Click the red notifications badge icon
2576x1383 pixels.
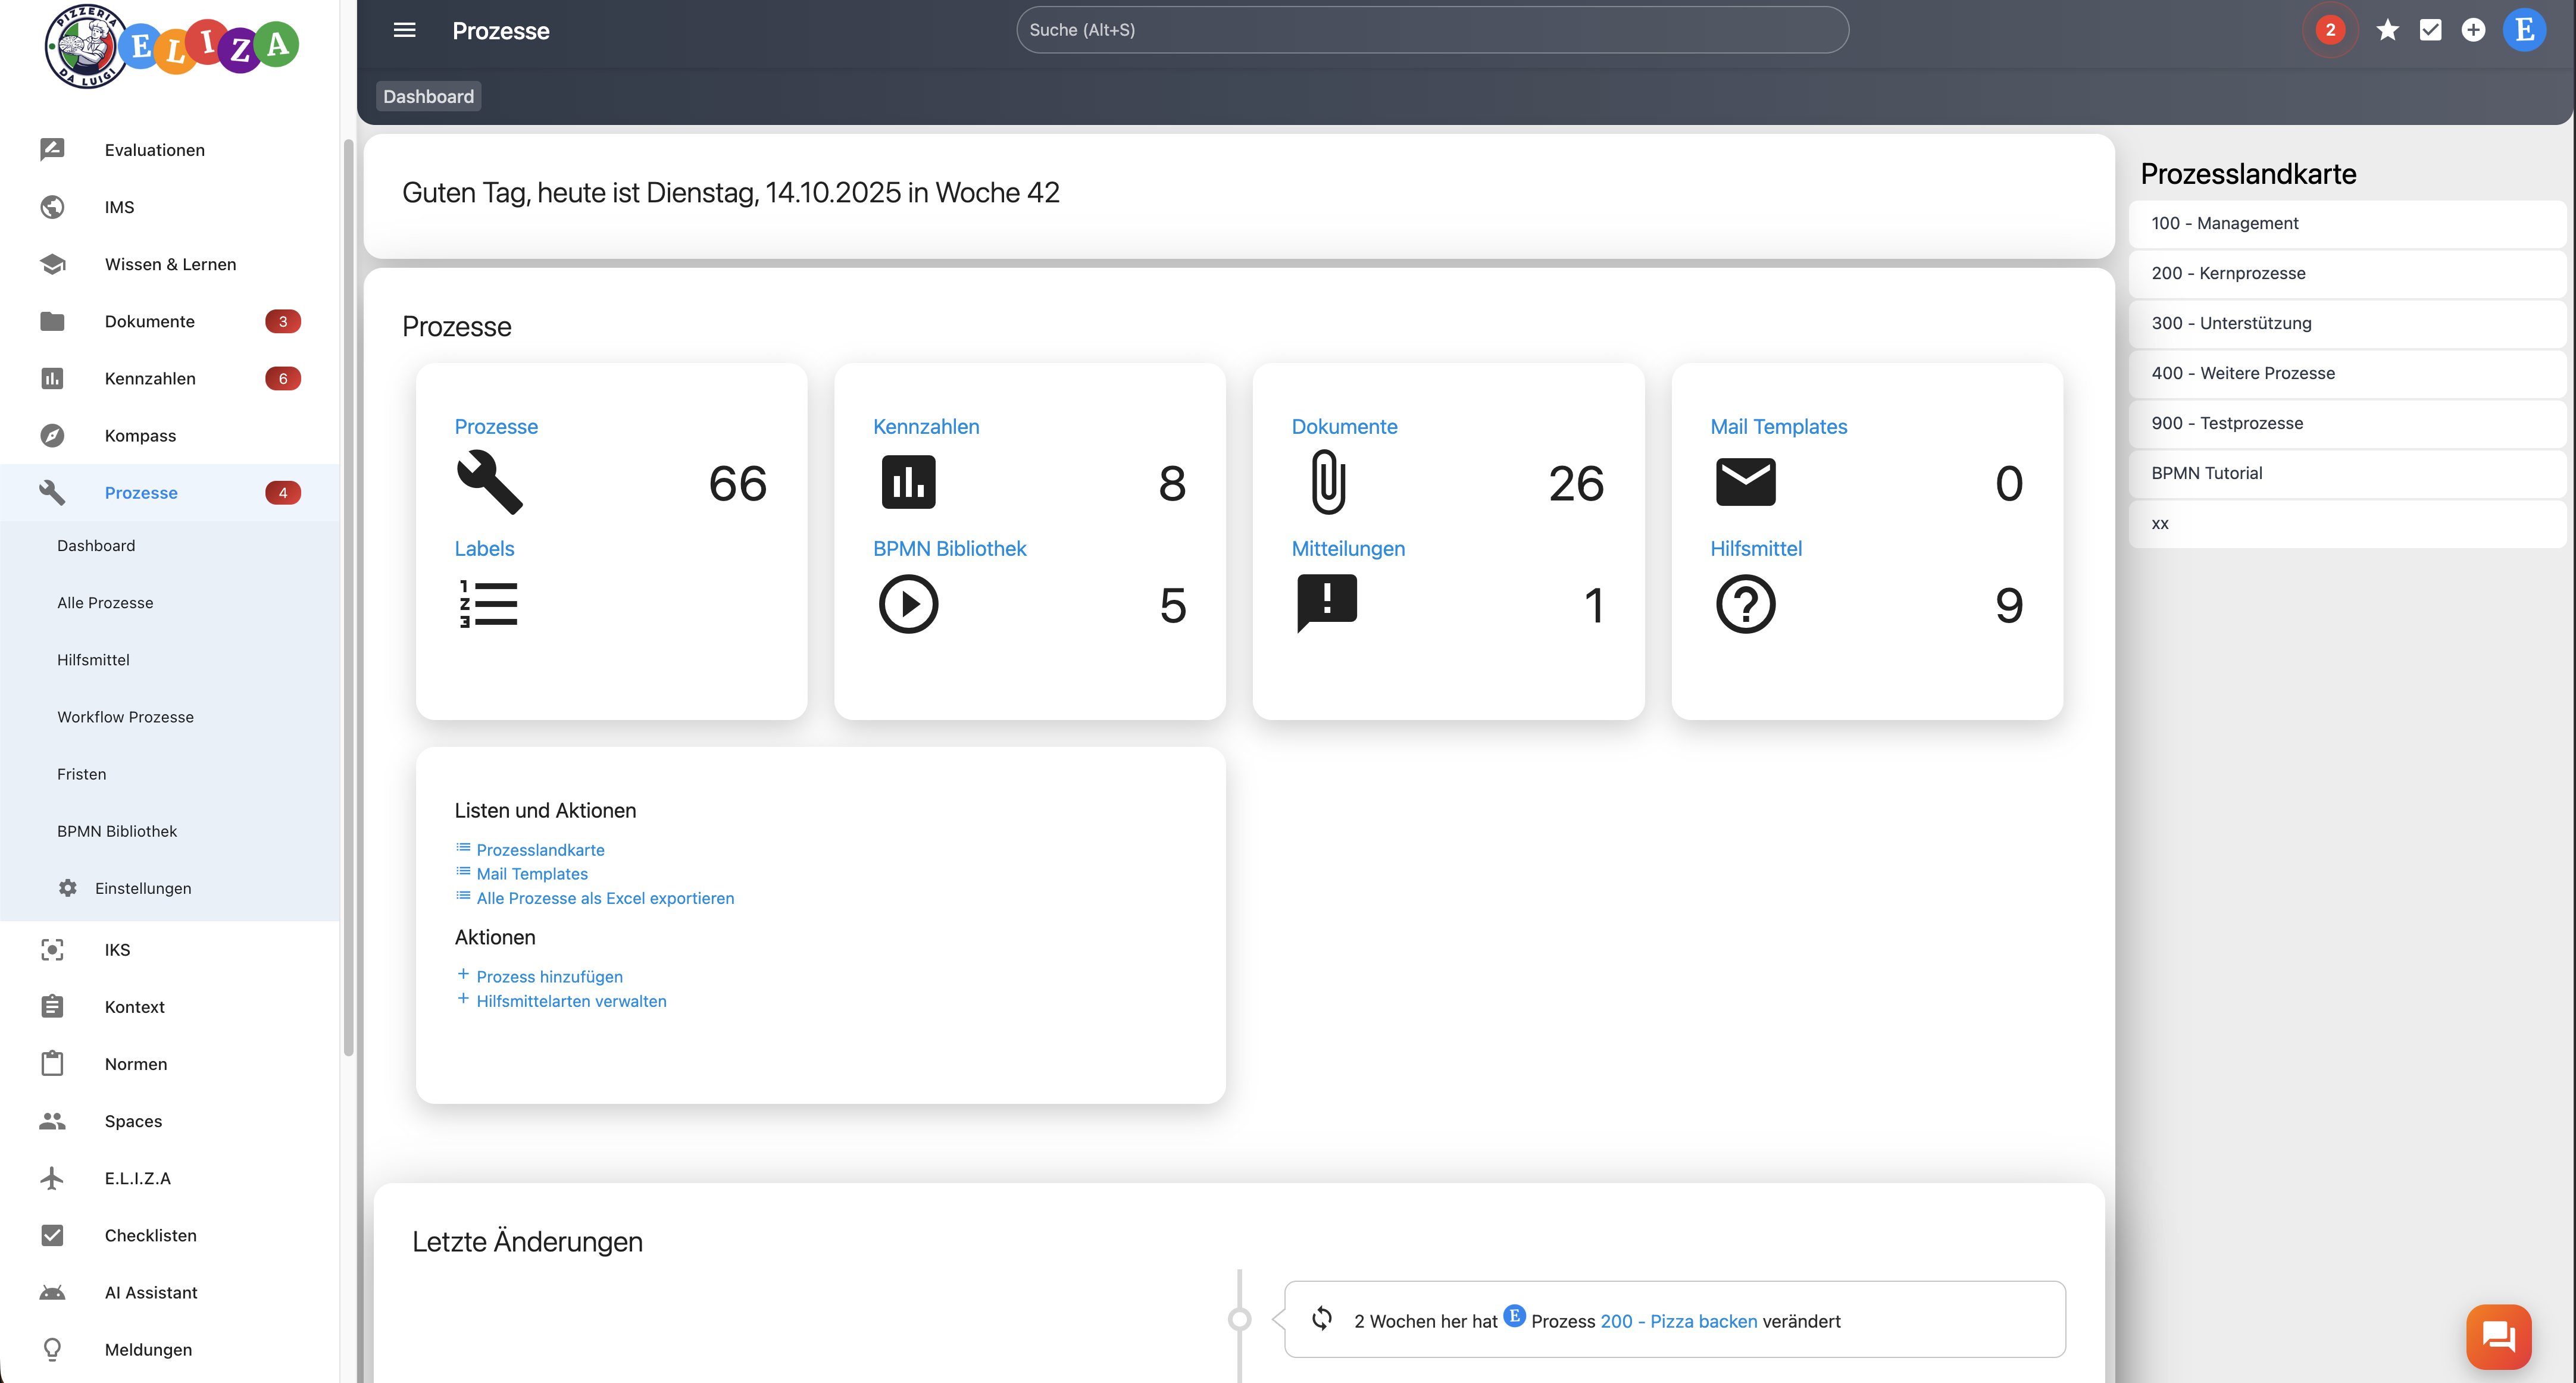point(2330,30)
